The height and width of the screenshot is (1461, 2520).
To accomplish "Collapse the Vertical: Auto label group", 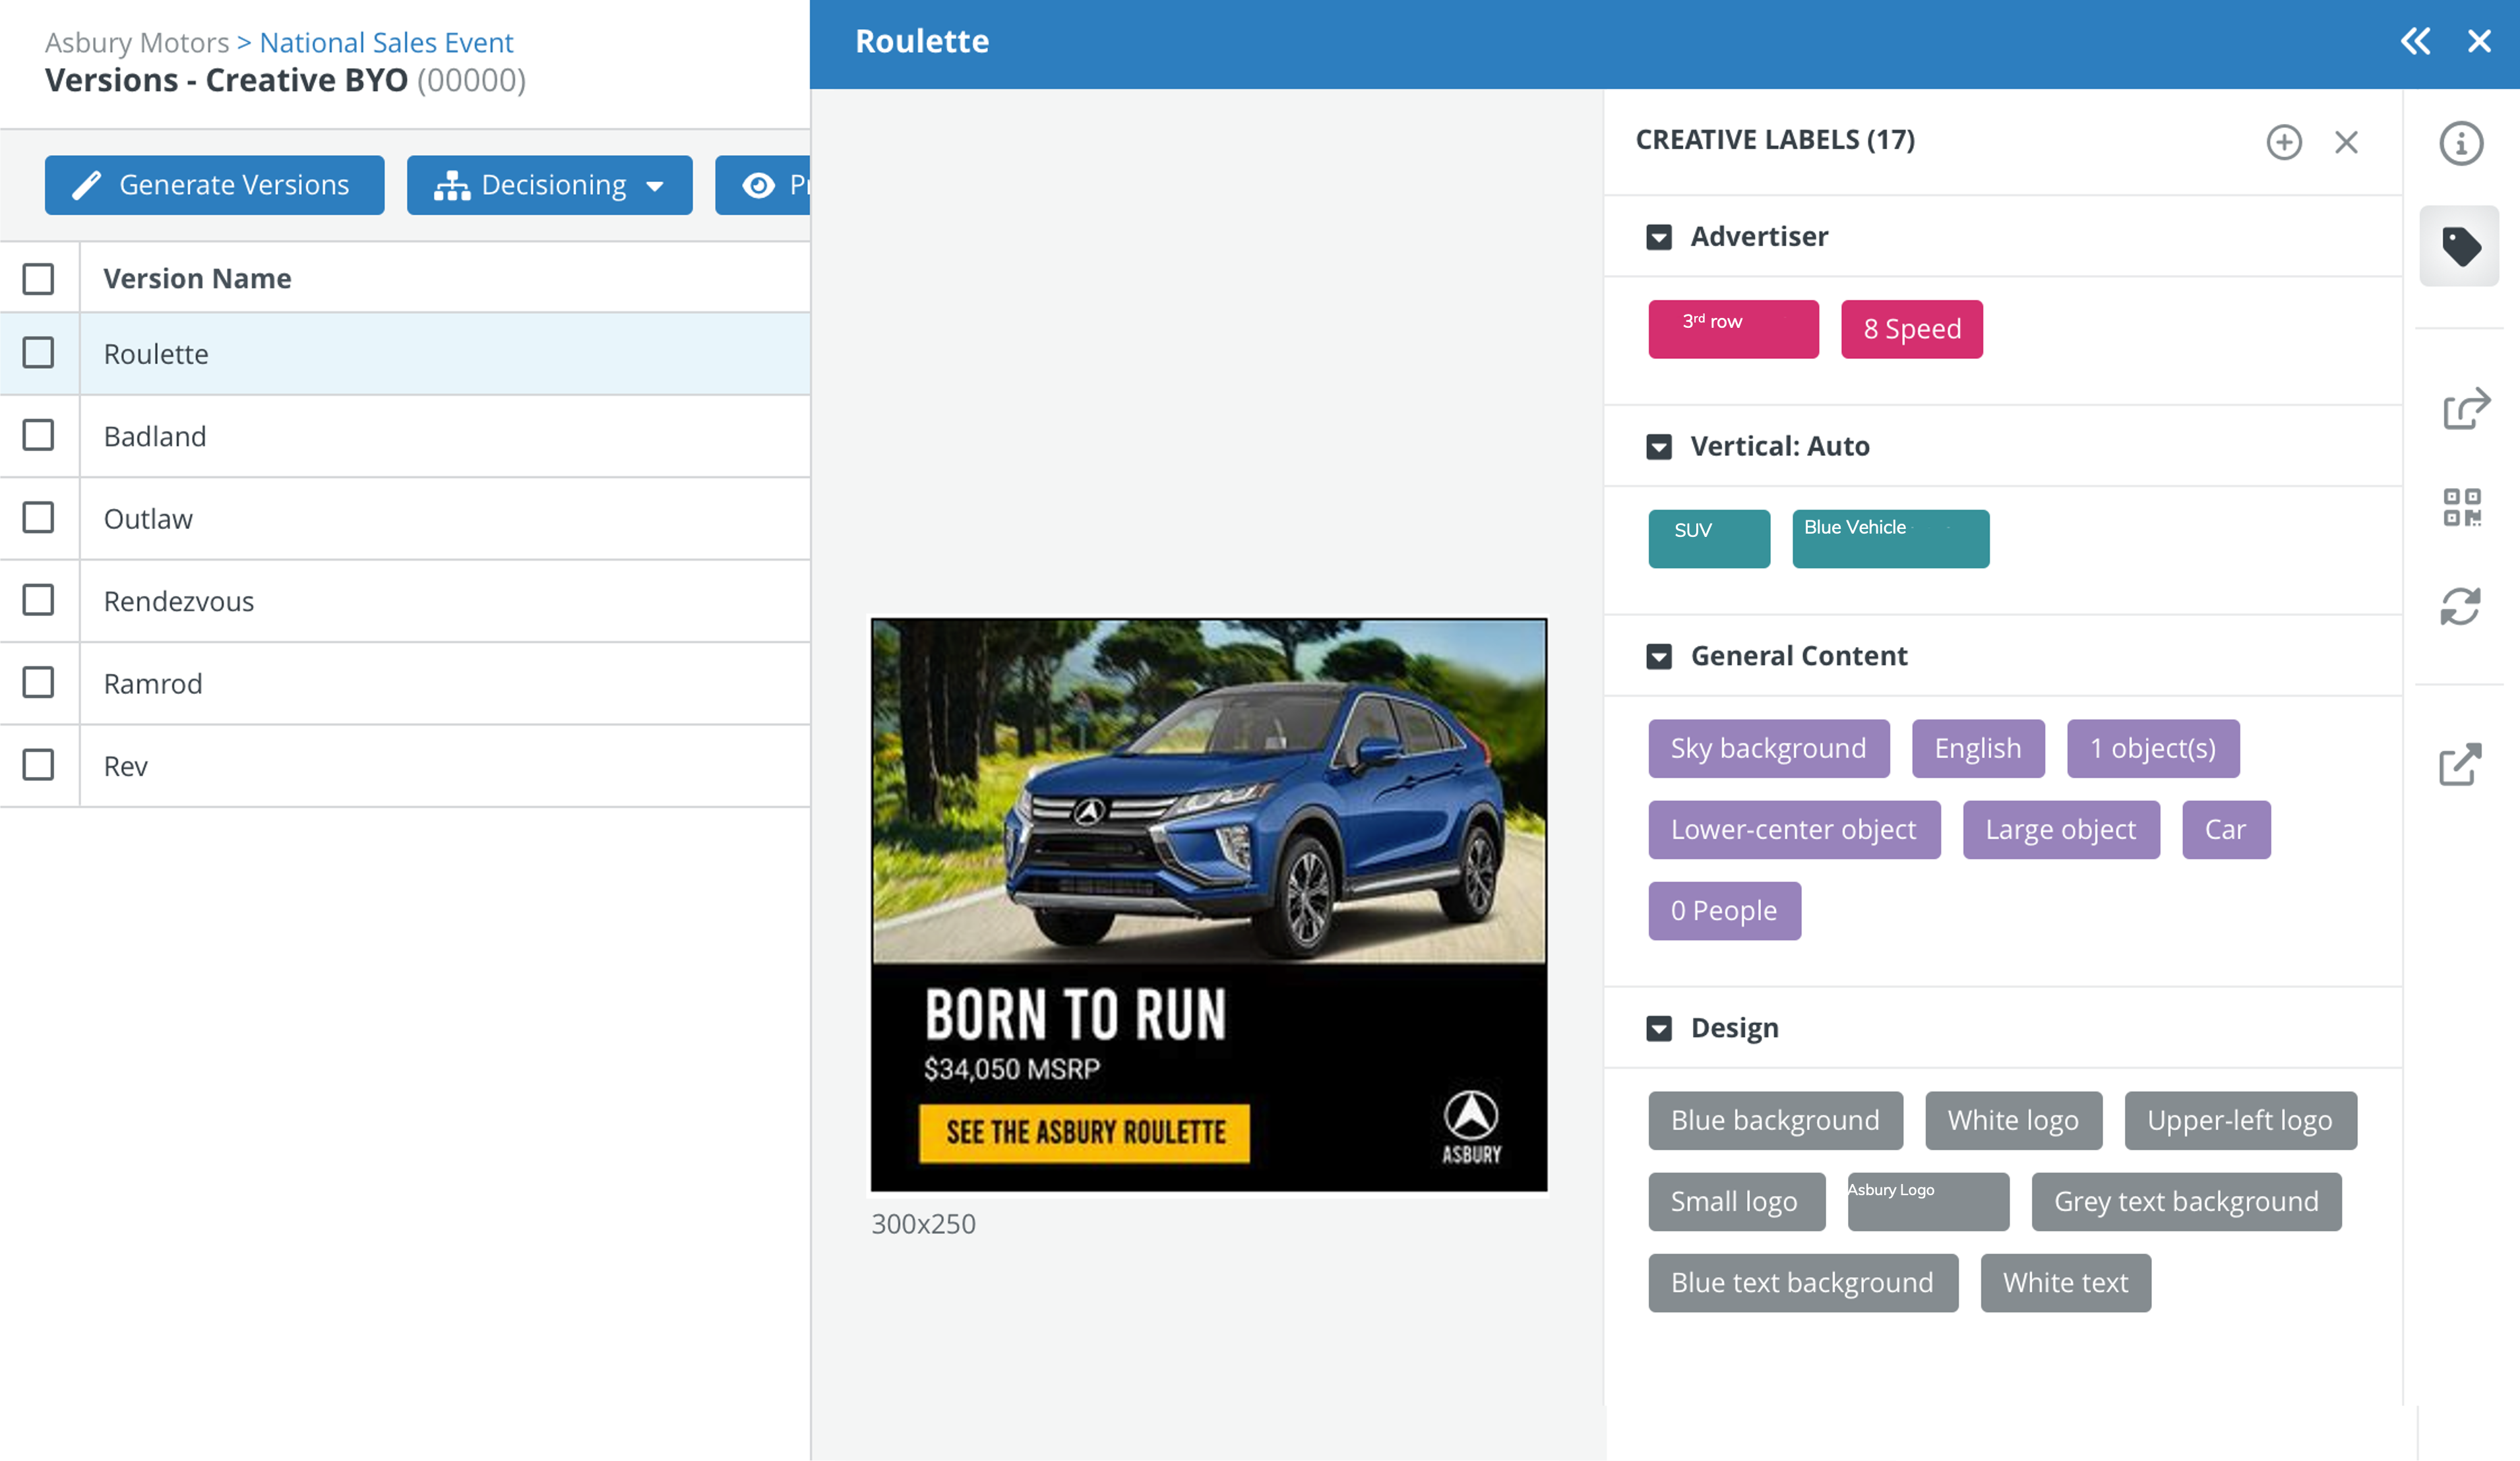I will point(1659,447).
